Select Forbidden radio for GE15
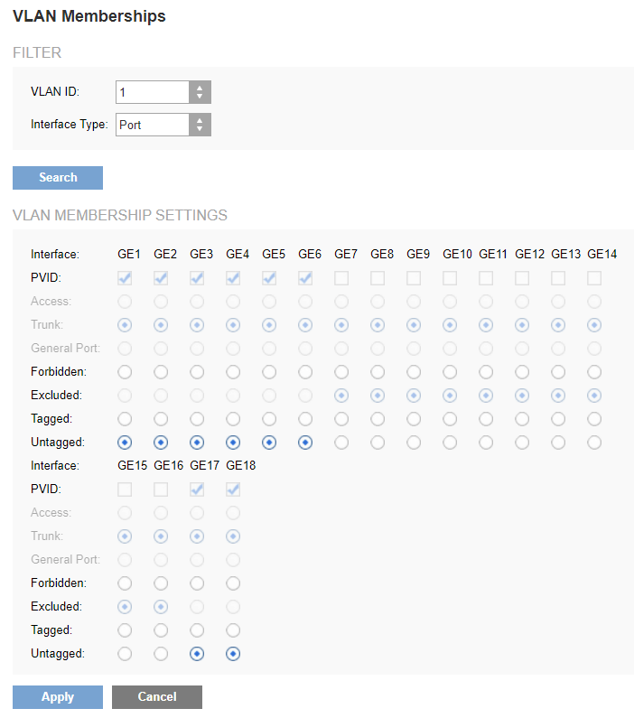The image size is (634, 718). click(125, 583)
